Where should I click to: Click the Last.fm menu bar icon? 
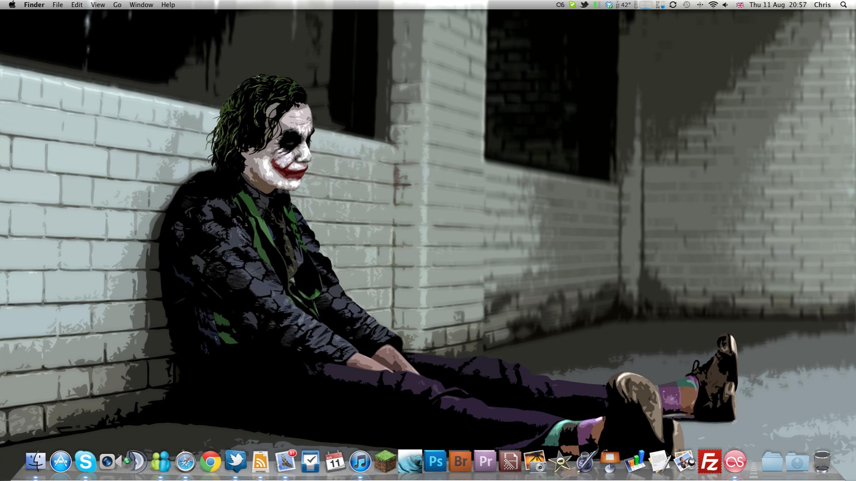pyautogui.click(x=560, y=5)
